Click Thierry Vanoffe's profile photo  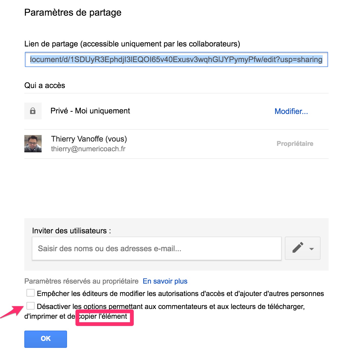pyautogui.click(x=33, y=144)
